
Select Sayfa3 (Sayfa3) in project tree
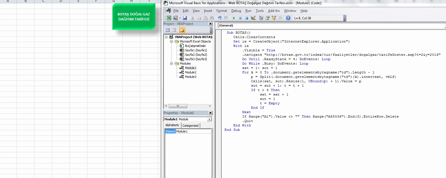[x=196, y=59]
